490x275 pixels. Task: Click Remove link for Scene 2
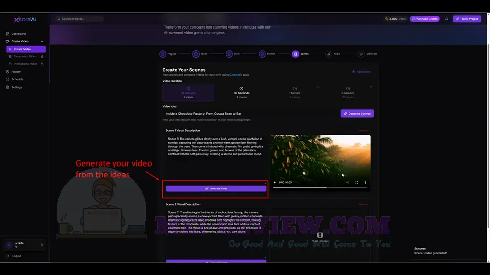click(363, 205)
